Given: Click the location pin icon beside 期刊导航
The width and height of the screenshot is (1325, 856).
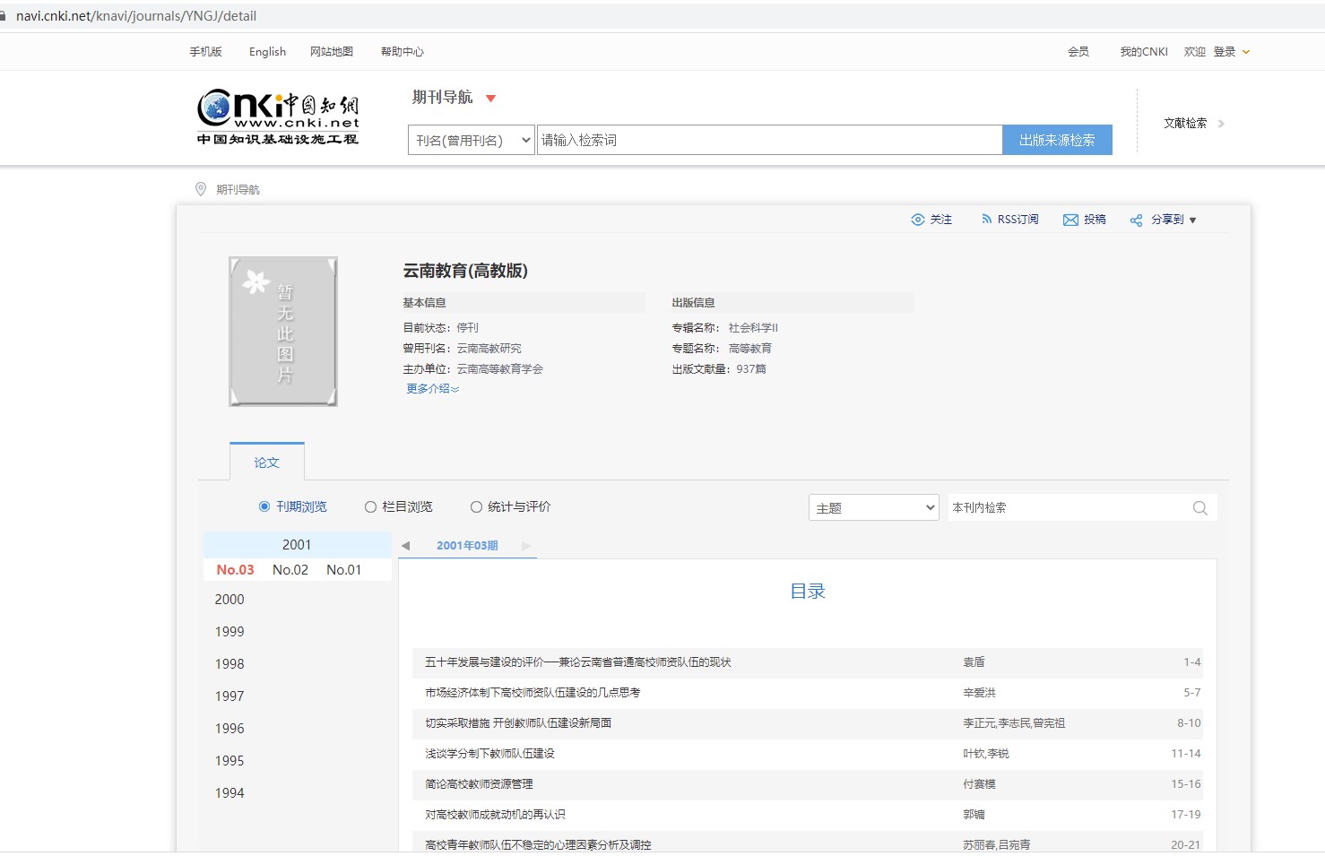Looking at the screenshot, I should click(x=201, y=189).
